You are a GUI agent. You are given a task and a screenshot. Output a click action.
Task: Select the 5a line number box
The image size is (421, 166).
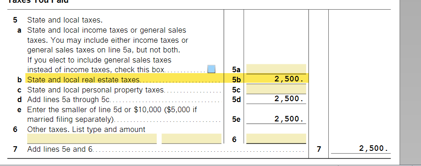coord(236,70)
